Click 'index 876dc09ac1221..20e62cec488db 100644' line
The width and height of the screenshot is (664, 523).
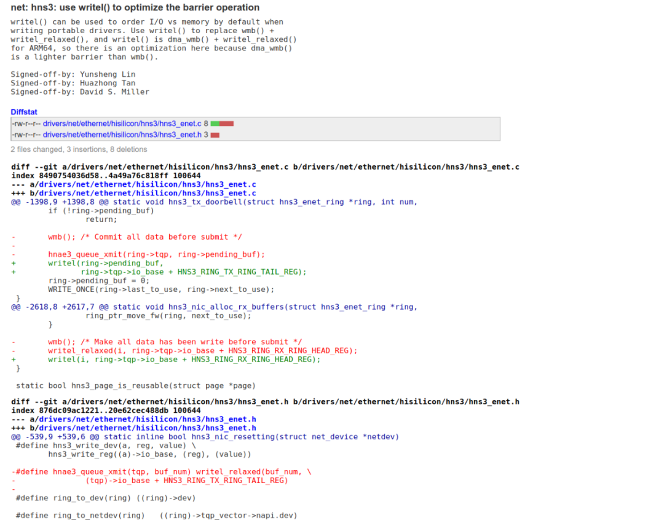click(x=106, y=411)
